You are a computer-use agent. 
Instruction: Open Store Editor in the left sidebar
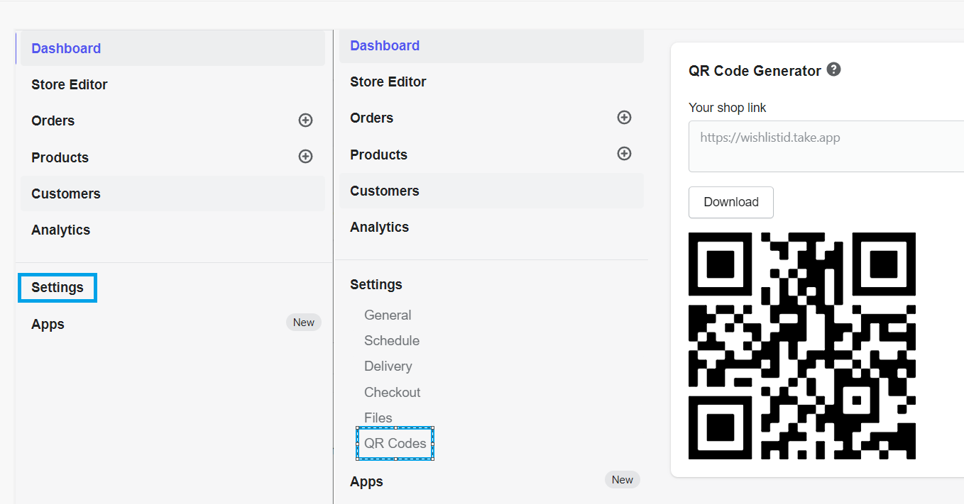coord(70,85)
